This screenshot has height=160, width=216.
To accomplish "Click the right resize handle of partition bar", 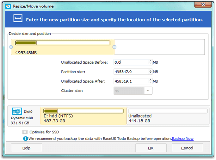I will pos(114,47).
